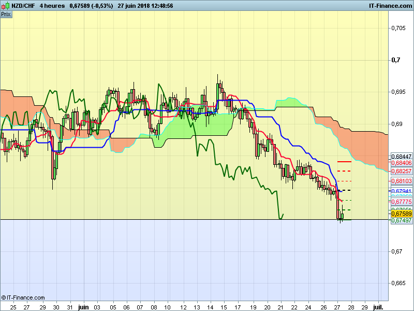Click the ©IT-Finance.com copyright text
Viewport: 414px width, 311px height.
click(23, 298)
